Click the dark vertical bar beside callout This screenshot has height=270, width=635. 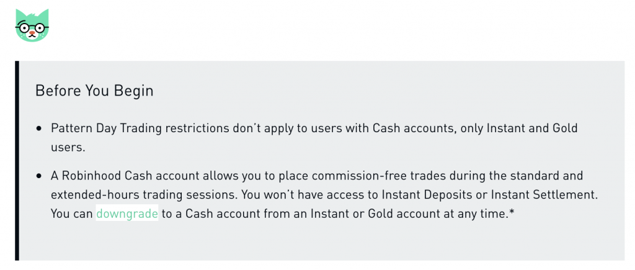(17, 161)
